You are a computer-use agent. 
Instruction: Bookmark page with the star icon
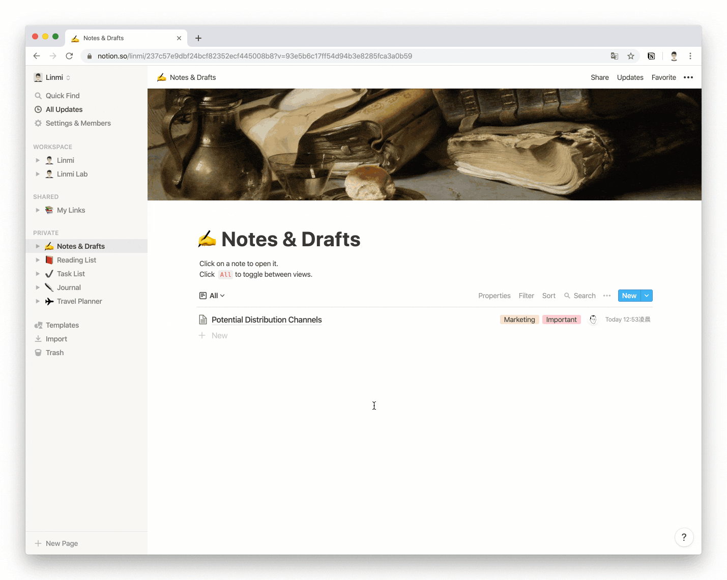[631, 56]
